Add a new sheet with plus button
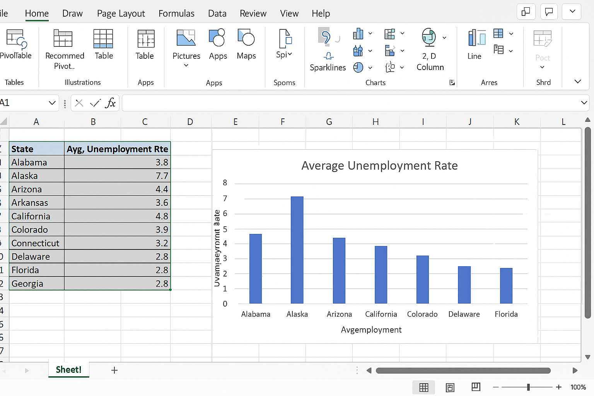Viewport: 594px width, 396px height. click(114, 370)
